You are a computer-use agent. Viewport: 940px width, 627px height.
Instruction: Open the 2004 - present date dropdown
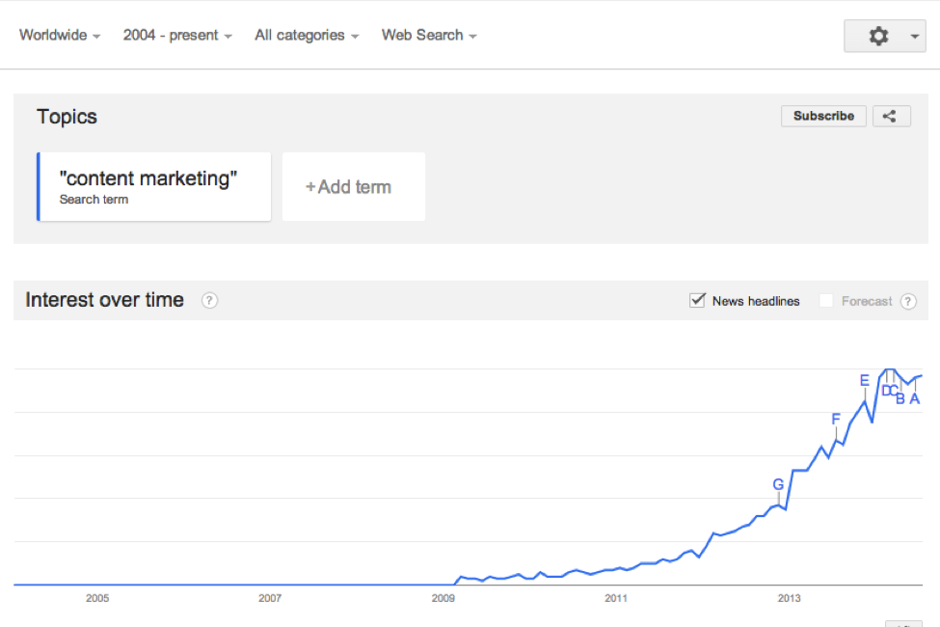click(177, 36)
